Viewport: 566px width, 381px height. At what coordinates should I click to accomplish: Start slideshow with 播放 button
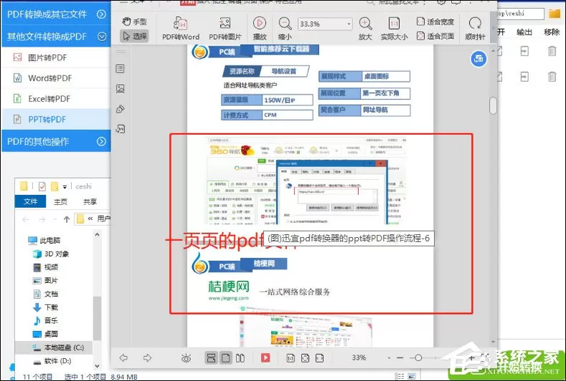point(260,28)
